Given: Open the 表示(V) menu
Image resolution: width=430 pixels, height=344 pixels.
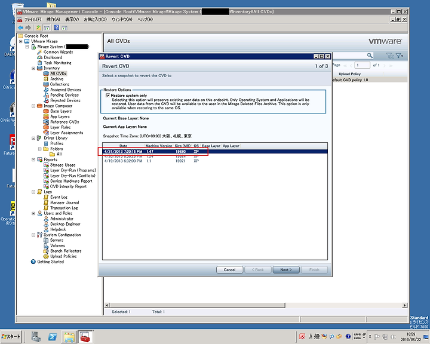Looking at the screenshot, I should tap(72, 20).
